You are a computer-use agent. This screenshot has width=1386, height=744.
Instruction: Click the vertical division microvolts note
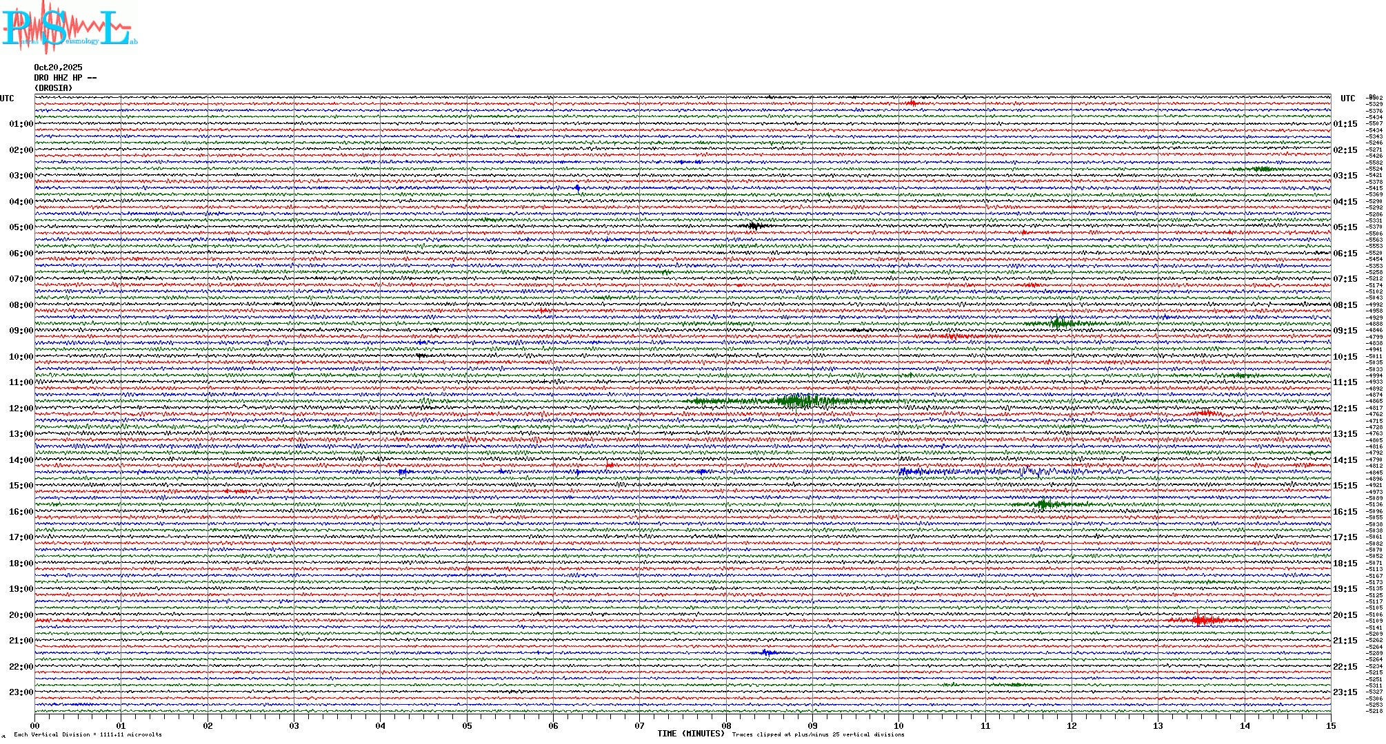click(88, 734)
